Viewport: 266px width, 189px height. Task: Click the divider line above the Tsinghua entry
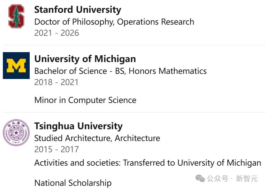pyautogui.click(x=134, y=112)
